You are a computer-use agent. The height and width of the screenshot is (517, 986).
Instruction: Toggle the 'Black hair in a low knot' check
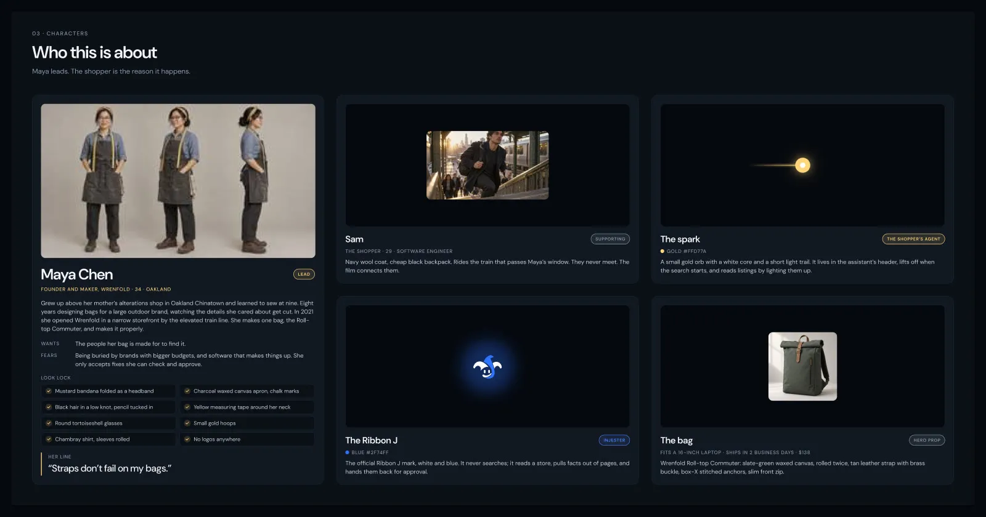click(49, 407)
